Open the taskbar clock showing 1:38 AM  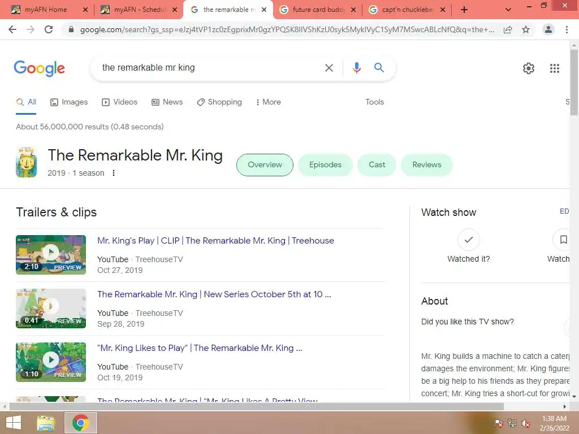(554, 423)
